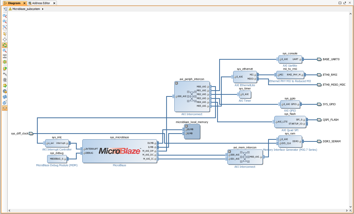This screenshot has height=214, width=354.
Task: Click the BASE_UART0 external port label
Action: 331,59
